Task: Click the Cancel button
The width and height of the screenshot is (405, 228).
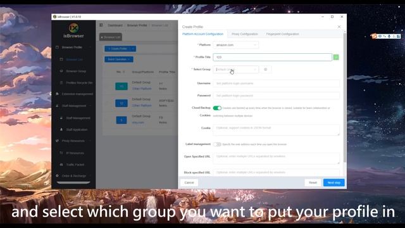Action: pos(189,183)
